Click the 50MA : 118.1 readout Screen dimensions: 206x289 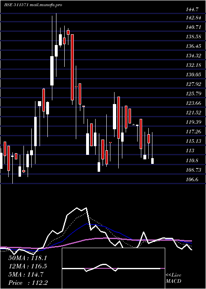(28, 258)
